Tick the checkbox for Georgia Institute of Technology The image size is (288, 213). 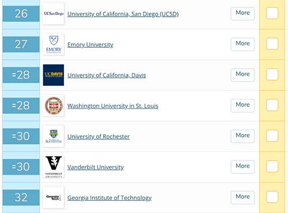pyautogui.click(x=272, y=197)
